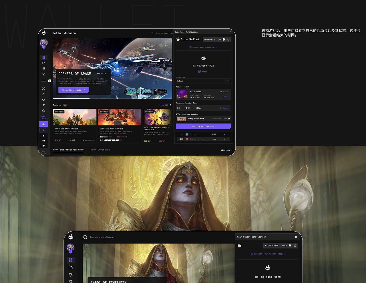Open the first Complete Your Profile quest card

[75, 126]
